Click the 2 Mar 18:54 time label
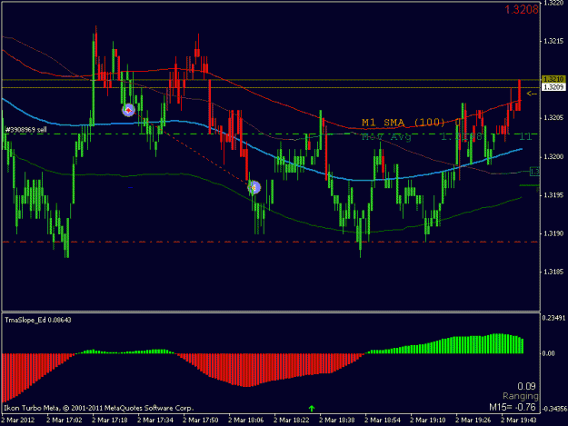The image size is (568, 426). (383, 421)
